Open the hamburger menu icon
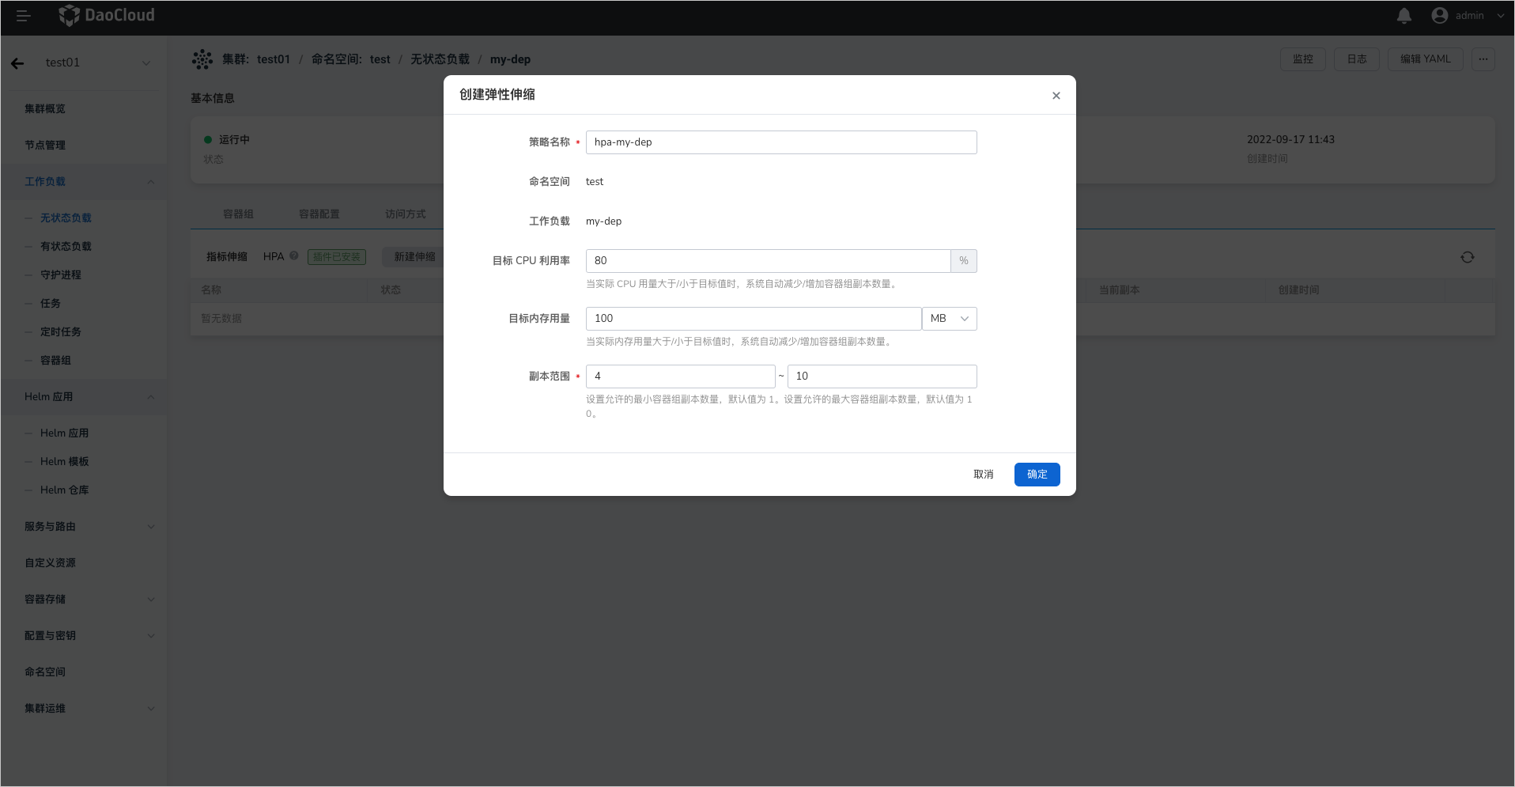The image size is (1515, 787). pyautogui.click(x=23, y=16)
